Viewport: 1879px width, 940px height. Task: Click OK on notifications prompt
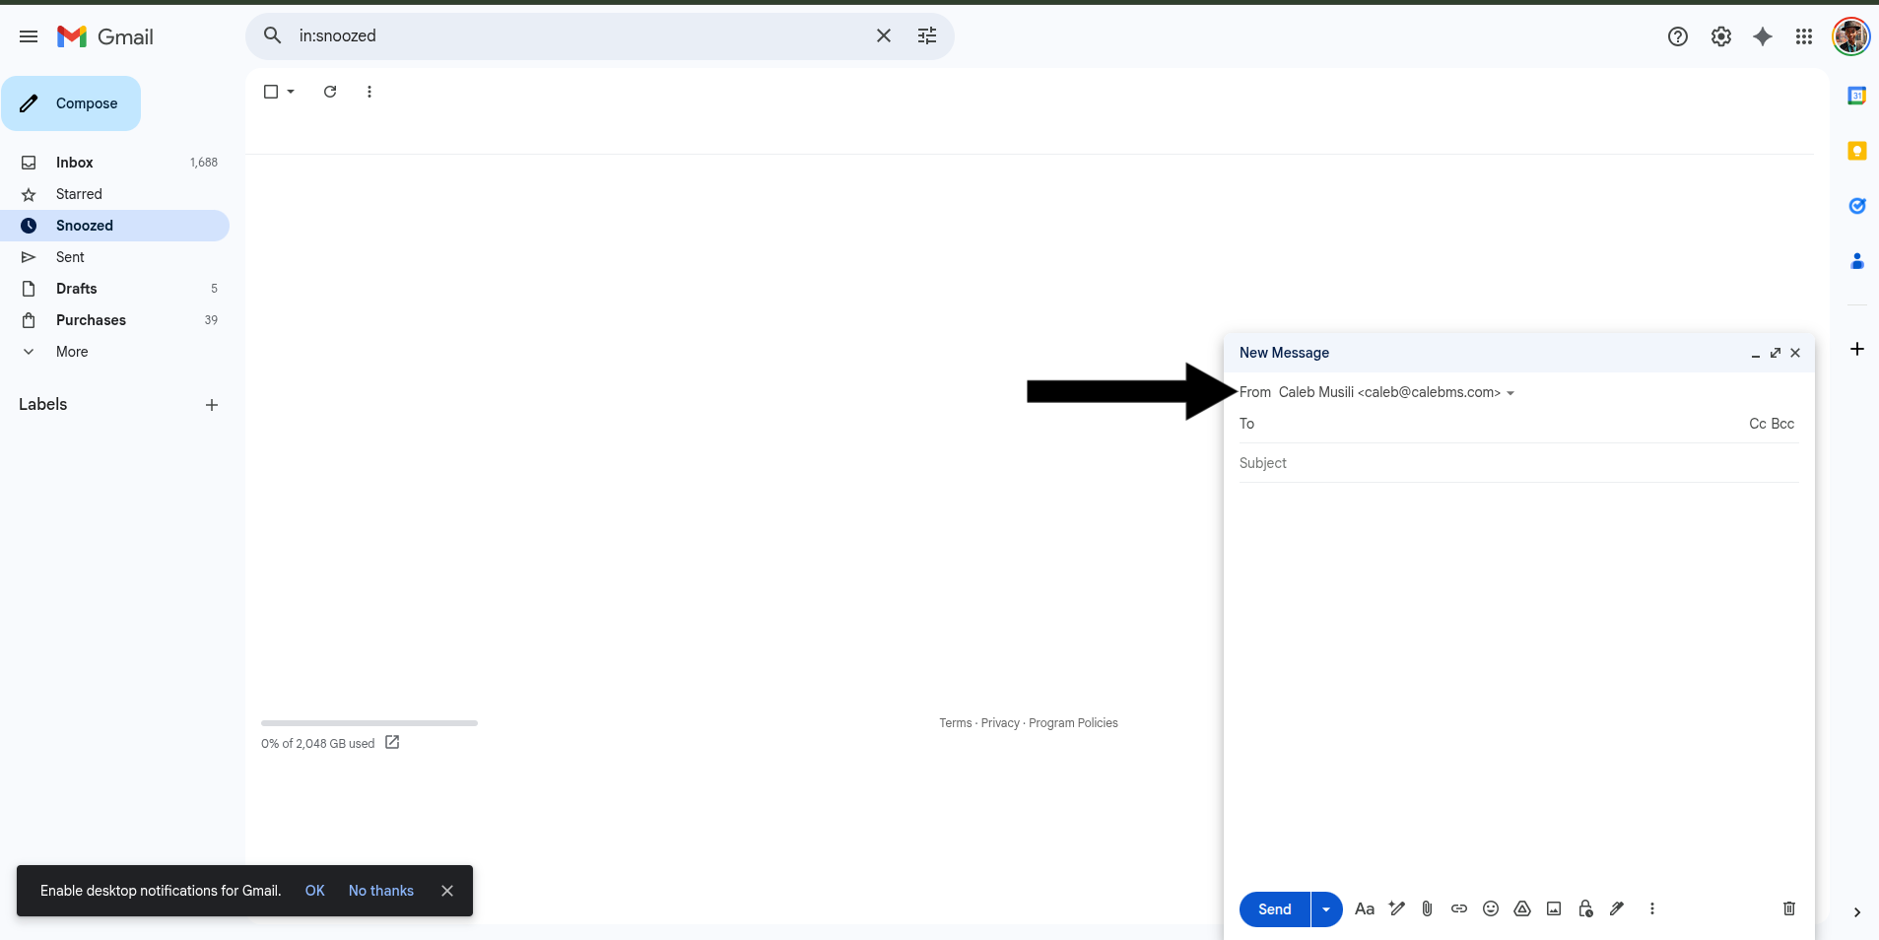click(314, 891)
